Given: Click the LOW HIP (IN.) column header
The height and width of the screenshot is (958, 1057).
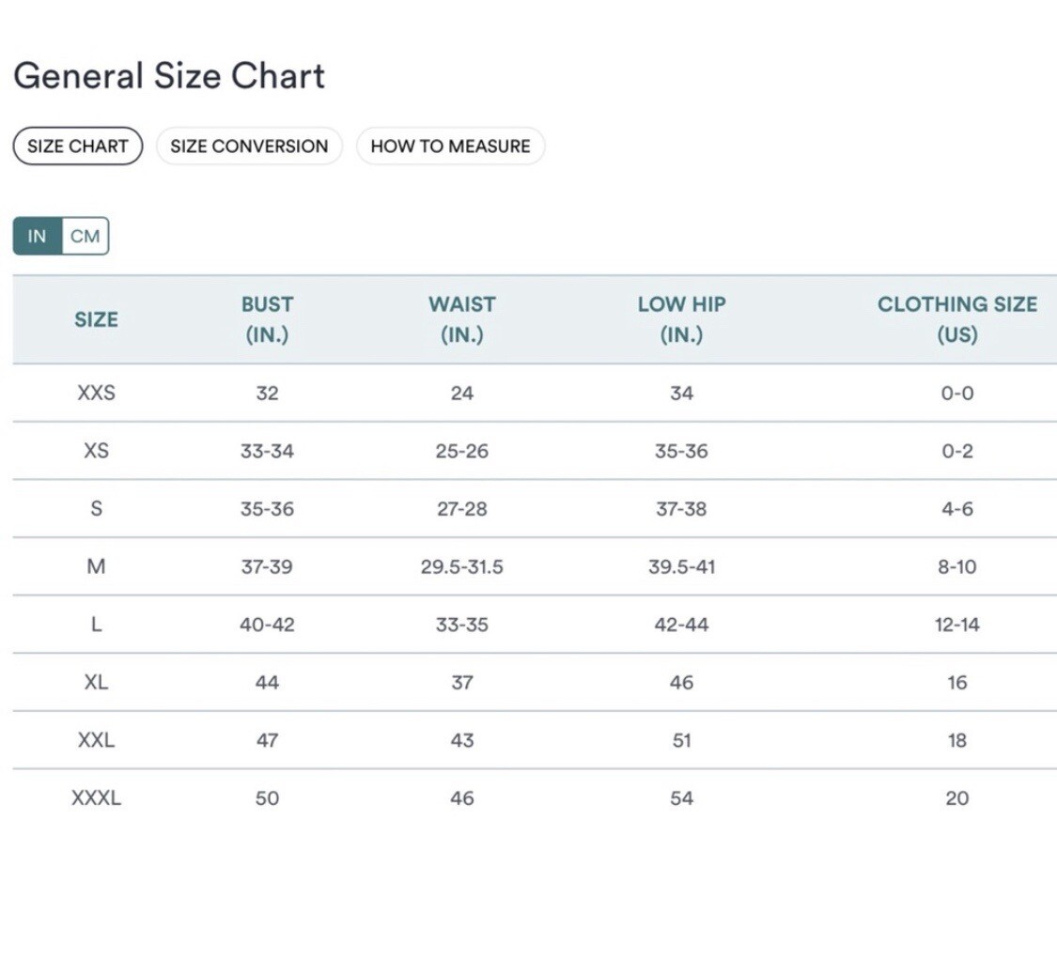Looking at the screenshot, I should point(681,319).
